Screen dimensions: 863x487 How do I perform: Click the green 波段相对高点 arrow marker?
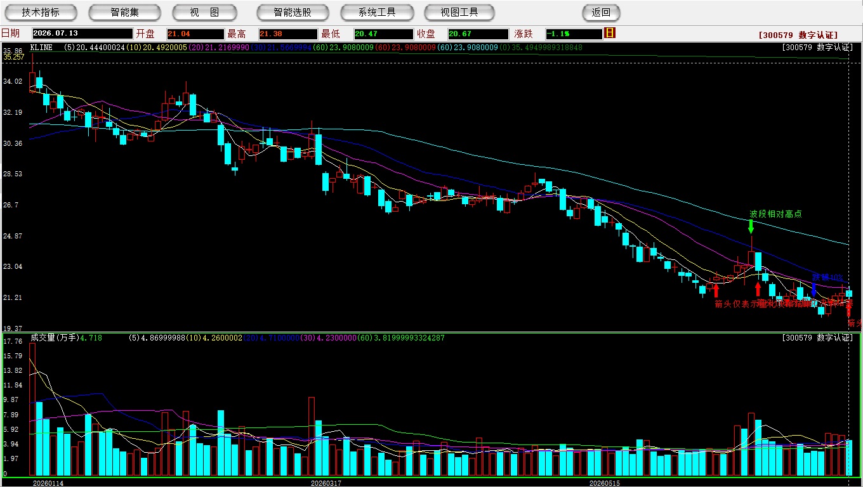point(751,227)
